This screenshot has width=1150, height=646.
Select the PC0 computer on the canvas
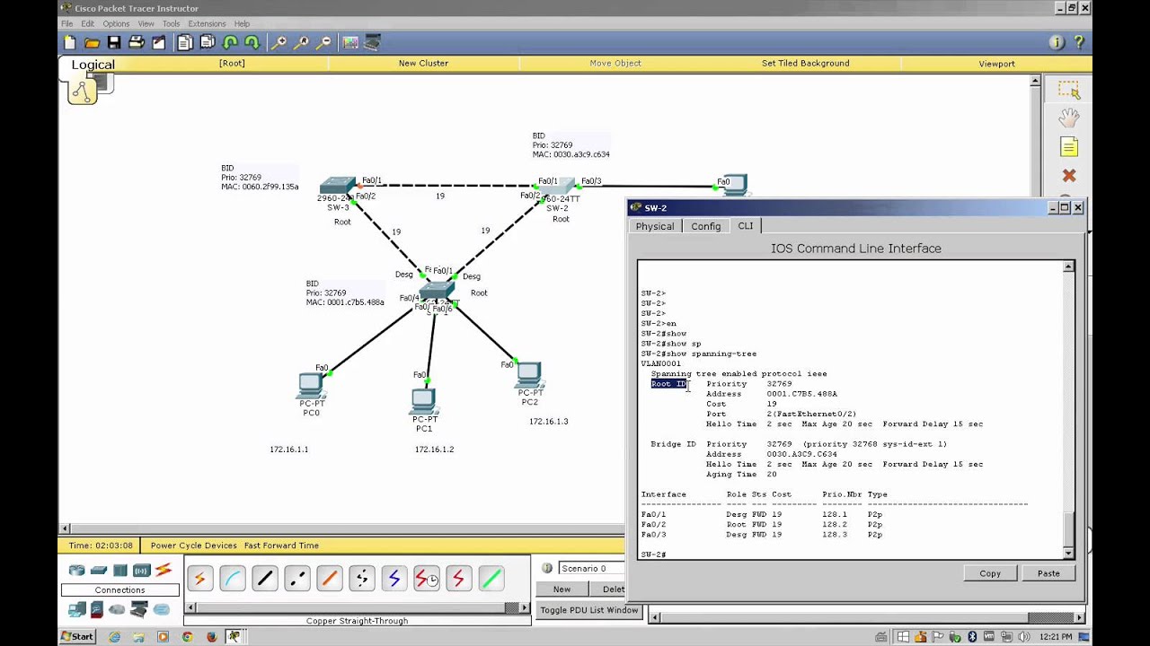(311, 387)
